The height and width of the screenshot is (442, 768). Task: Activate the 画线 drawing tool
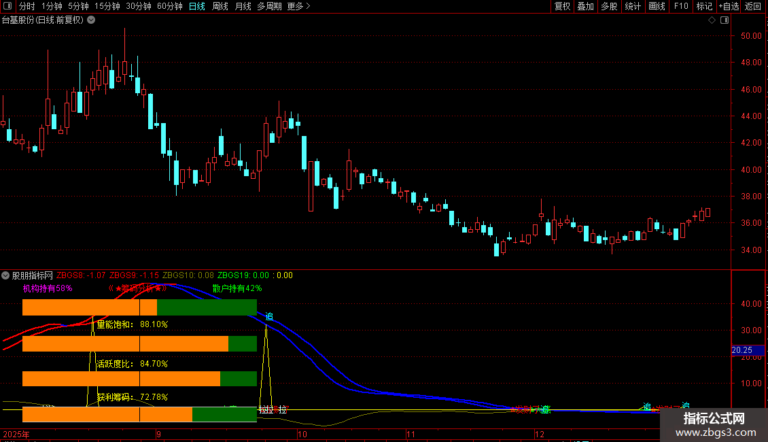point(657,6)
